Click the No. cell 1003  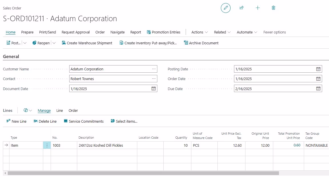64,145
